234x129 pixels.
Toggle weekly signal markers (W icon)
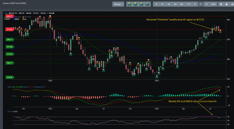click(135, 4)
